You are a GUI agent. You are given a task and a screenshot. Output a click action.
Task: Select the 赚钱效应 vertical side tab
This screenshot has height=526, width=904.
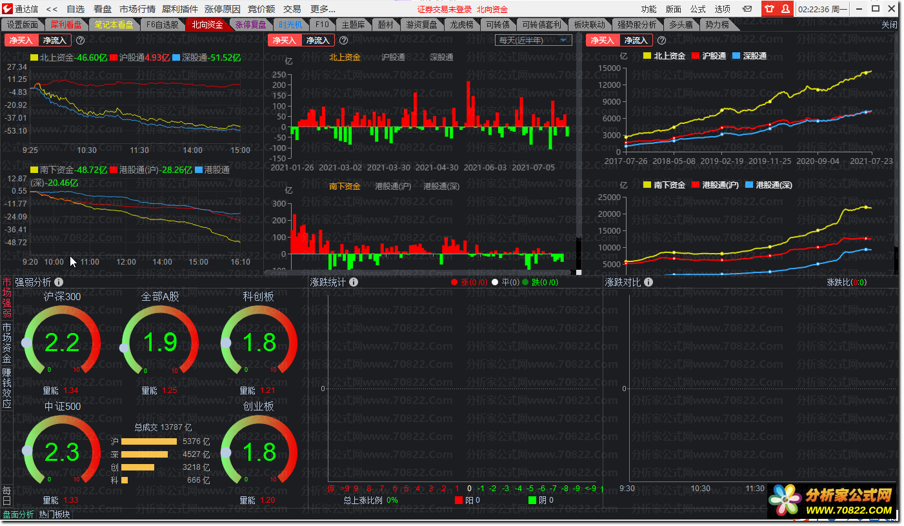point(6,388)
